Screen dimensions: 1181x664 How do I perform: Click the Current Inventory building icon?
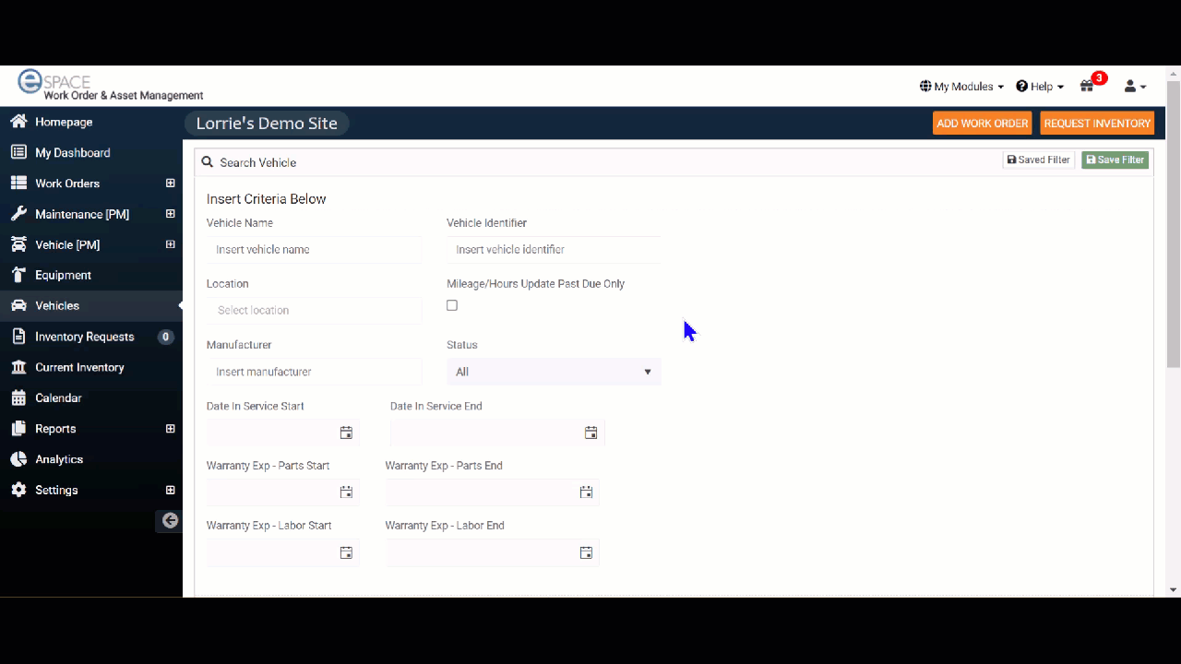coord(18,367)
